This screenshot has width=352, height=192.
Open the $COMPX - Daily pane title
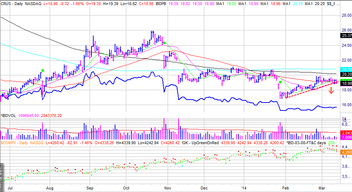click(x=14, y=143)
